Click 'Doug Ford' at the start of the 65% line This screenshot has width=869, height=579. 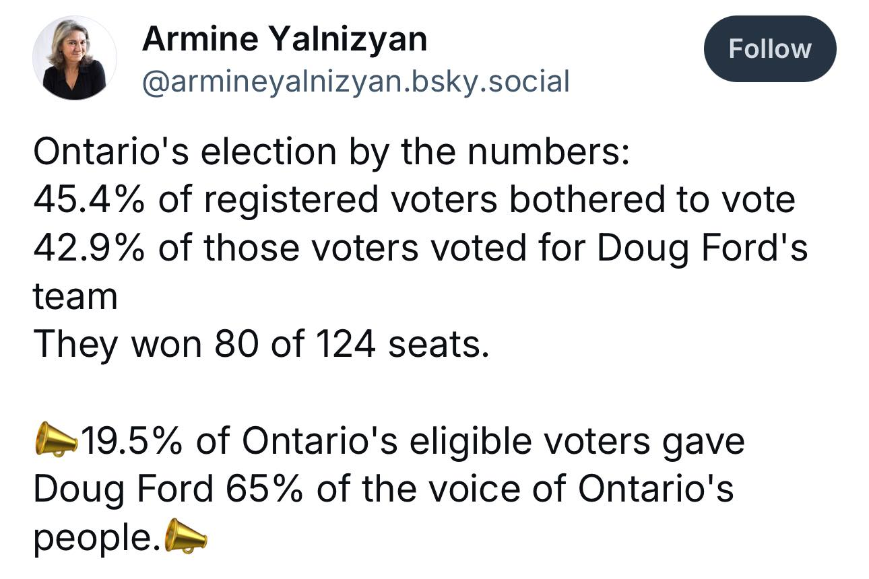[123, 491]
